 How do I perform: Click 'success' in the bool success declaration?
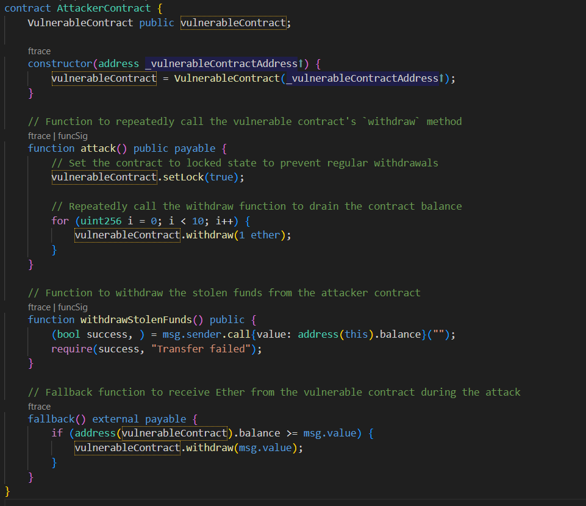pos(107,335)
